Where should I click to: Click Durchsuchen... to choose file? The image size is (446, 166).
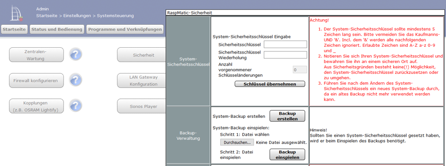(x=237, y=142)
